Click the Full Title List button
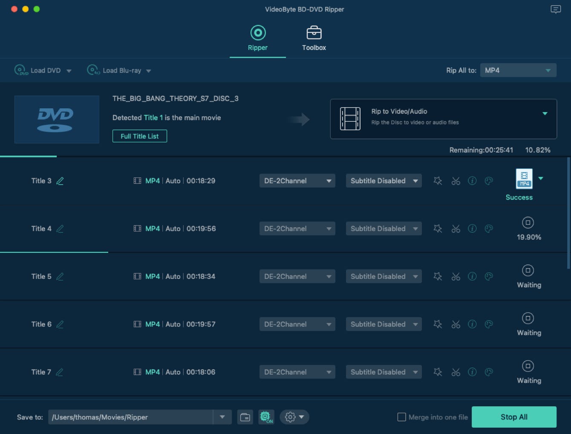Image resolution: width=571 pixels, height=434 pixels. pyautogui.click(x=140, y=136)
